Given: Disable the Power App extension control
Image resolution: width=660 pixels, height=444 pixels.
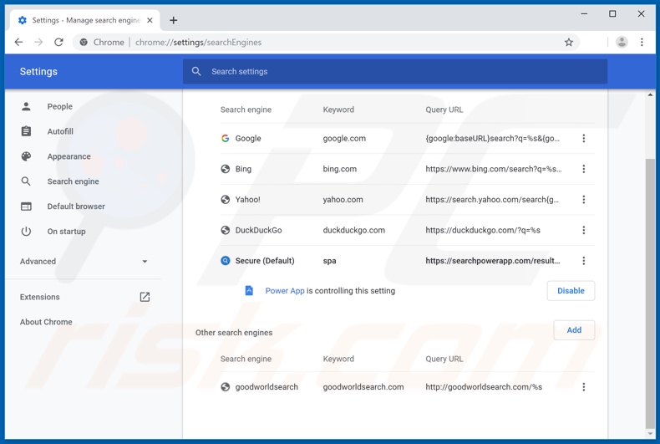Looking at the screenshot, I should pyautogui.click(x=571, y=291).
